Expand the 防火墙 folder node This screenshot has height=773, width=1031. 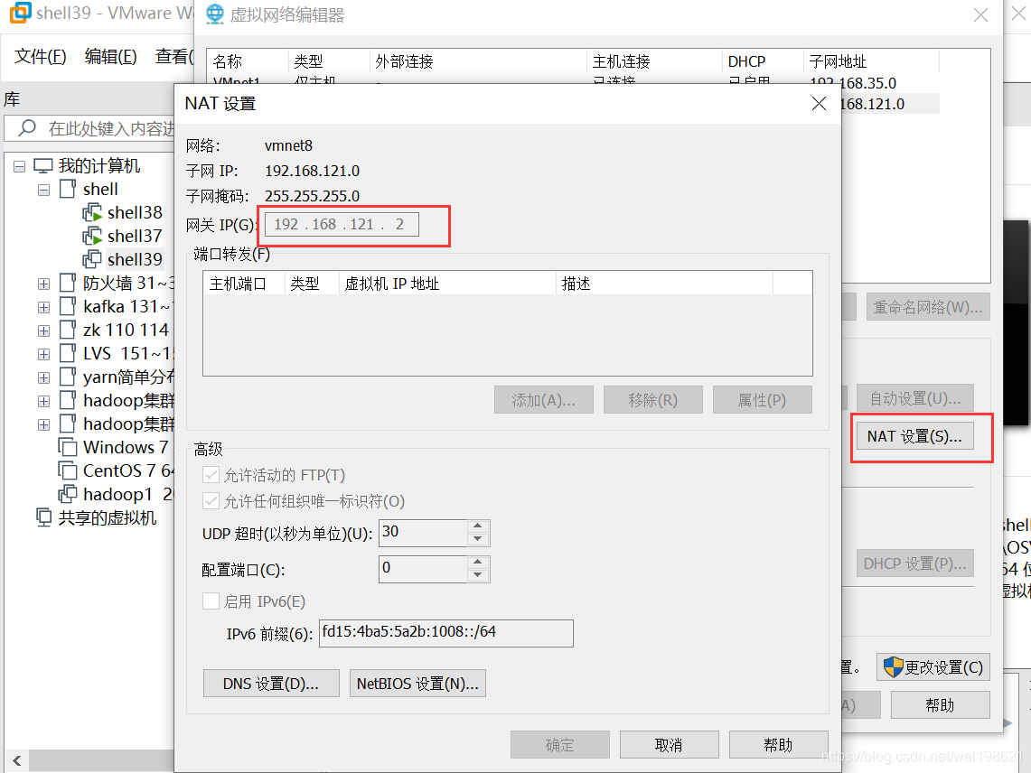[x=43, y=284]
